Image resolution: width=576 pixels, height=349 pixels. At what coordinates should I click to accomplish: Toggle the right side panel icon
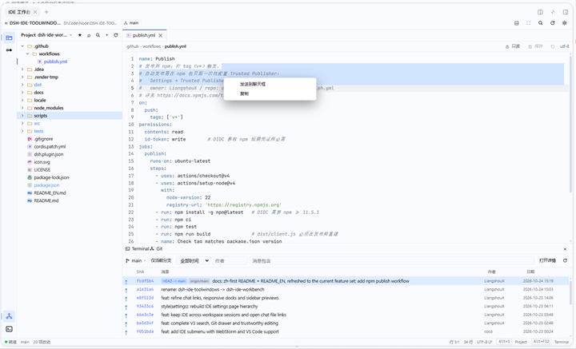pos(566,12)
